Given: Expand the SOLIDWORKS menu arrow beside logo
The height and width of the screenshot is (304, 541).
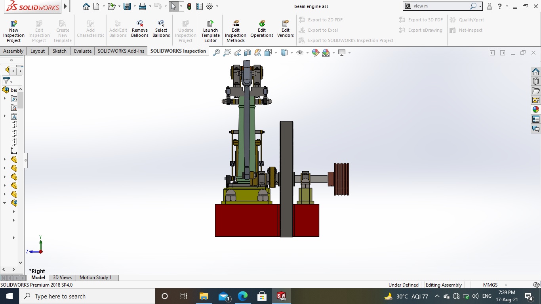Looking at the screenshot, I should coord(65,6).
